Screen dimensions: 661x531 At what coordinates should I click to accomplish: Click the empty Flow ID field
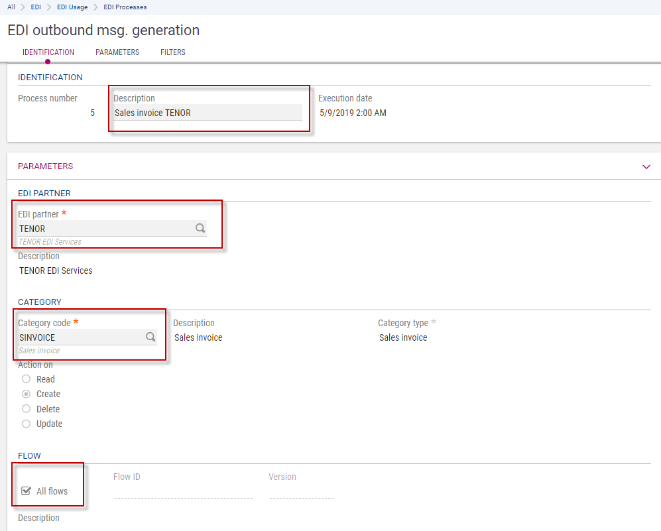pyautogui.click(x=183, y=491)
